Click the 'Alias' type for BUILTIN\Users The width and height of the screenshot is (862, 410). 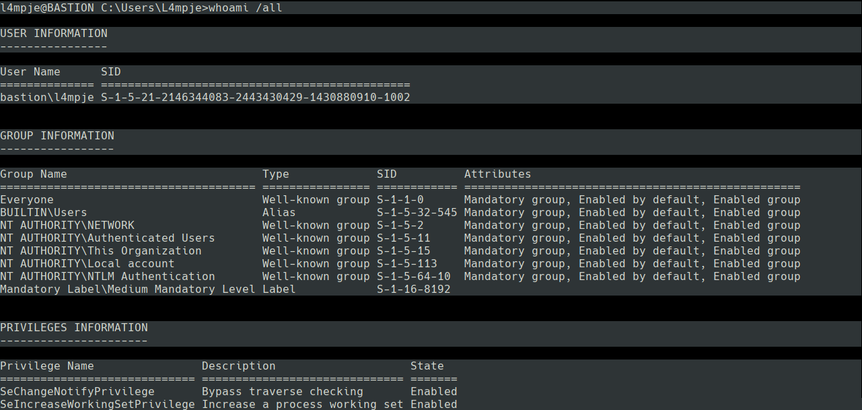[279, 213]
